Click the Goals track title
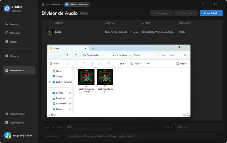 (58, 32)
